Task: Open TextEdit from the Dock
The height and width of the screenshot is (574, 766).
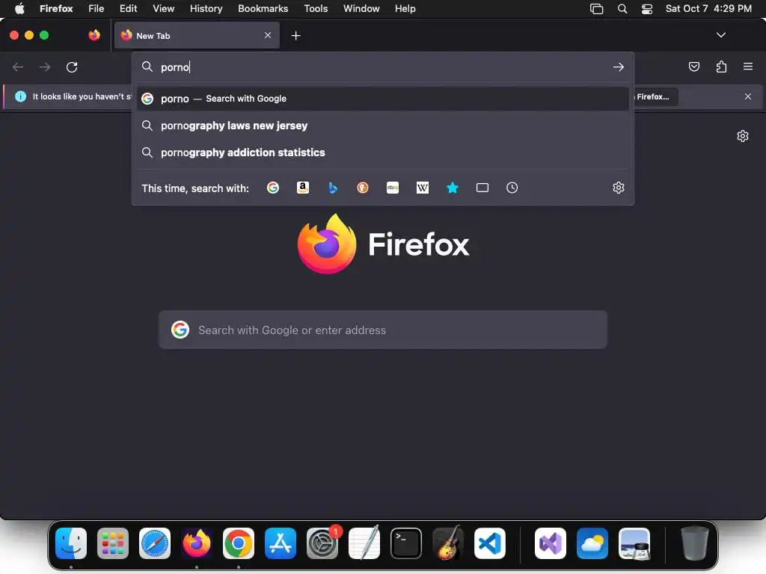Action: (x=364, y=543)
